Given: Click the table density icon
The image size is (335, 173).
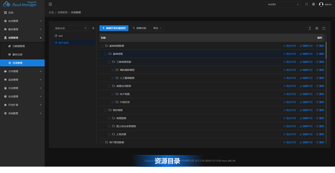Looking at the screenshot, I should tap(310, 28).
